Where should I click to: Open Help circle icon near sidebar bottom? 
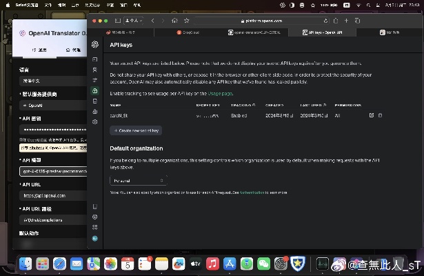tap(95, 217)
